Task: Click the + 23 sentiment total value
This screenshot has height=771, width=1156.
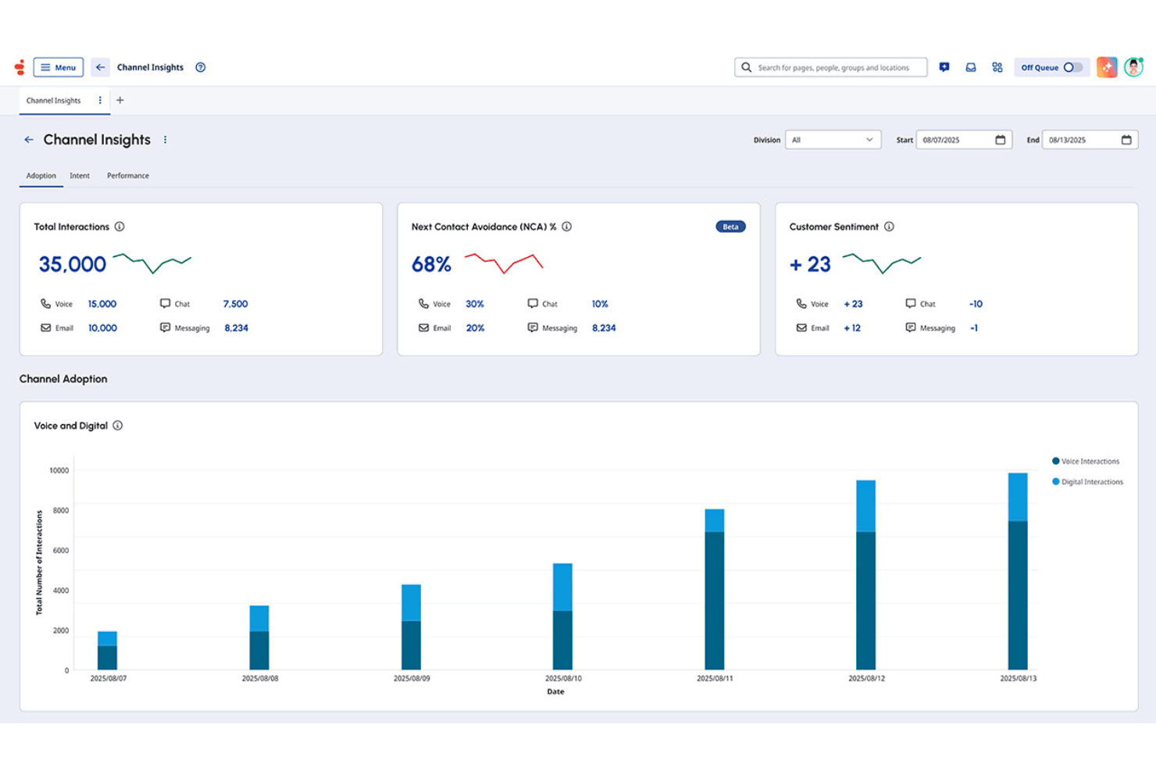Action: pyautogui.click(x=810, y=265)
